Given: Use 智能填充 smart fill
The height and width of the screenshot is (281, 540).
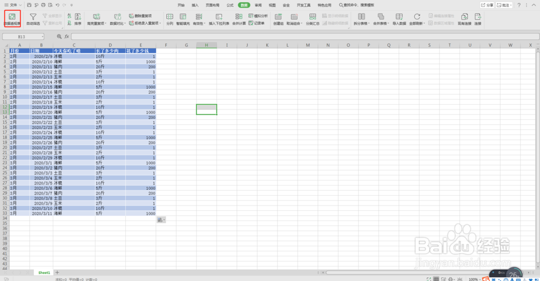Looking at the screenshot, I should (183, 19).
